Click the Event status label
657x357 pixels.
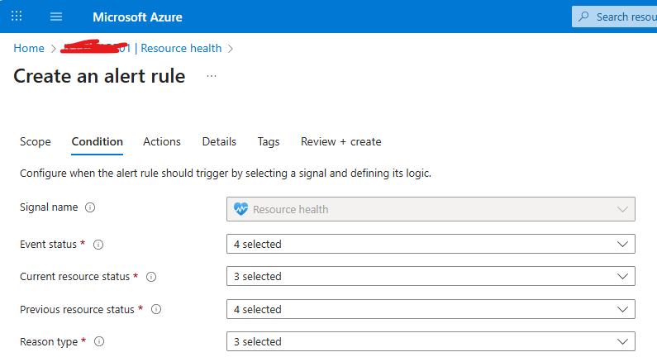[x=48, y=245]
